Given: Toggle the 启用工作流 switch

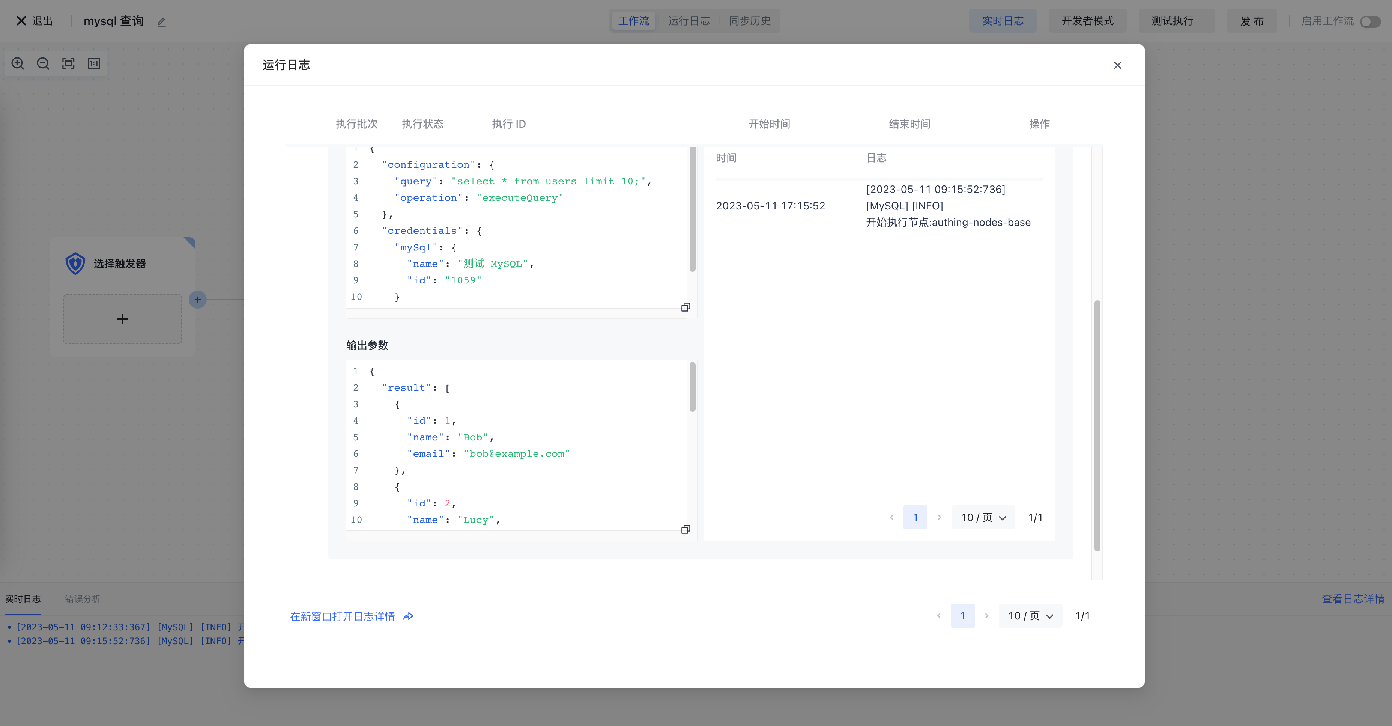Looking at the screenshot, I should pyautogui.click(x=1370, y=22).
